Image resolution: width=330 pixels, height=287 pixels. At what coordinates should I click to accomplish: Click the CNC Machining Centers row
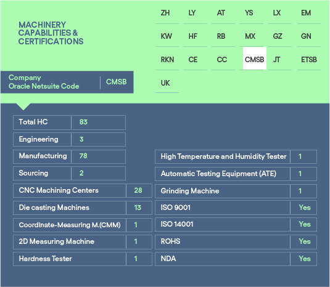[83, 190]
